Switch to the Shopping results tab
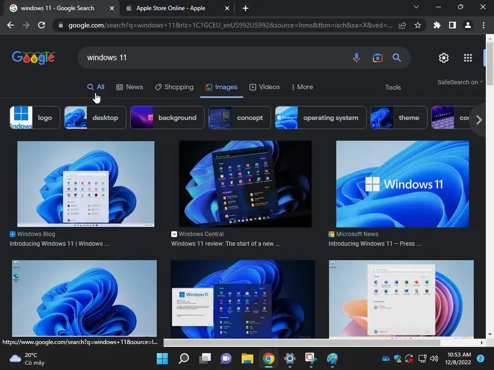Viewport: 494px width, 370px height. [174, 87]
